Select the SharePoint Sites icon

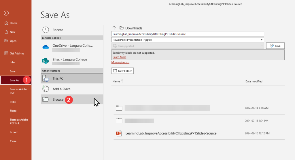tap(46, 61)
